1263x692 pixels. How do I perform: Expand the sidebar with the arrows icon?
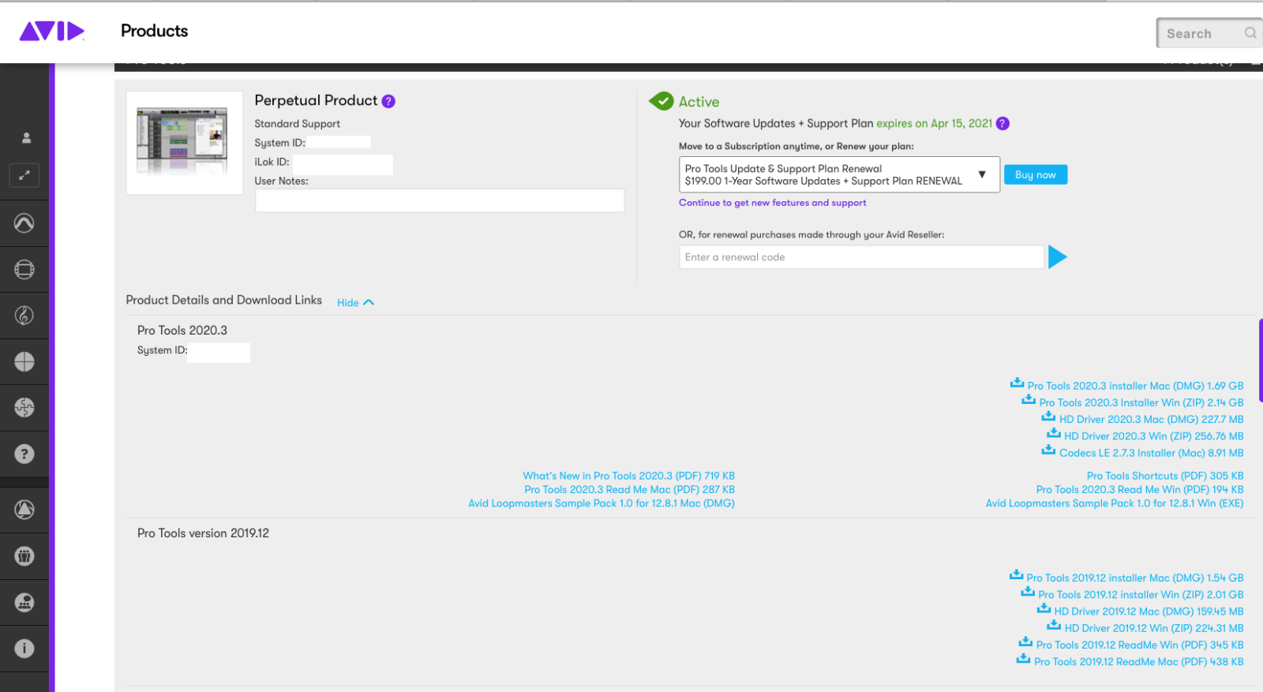[x=24, y=175]
